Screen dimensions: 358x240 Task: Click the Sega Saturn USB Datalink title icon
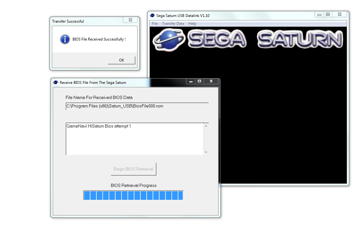[x=152, y=15]
